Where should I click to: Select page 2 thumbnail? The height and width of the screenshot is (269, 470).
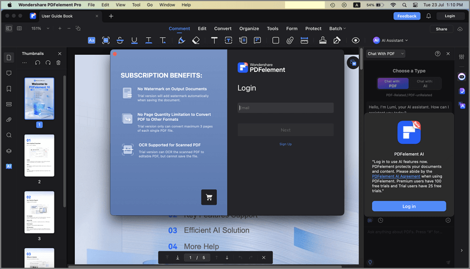click(x=39, y=155)
